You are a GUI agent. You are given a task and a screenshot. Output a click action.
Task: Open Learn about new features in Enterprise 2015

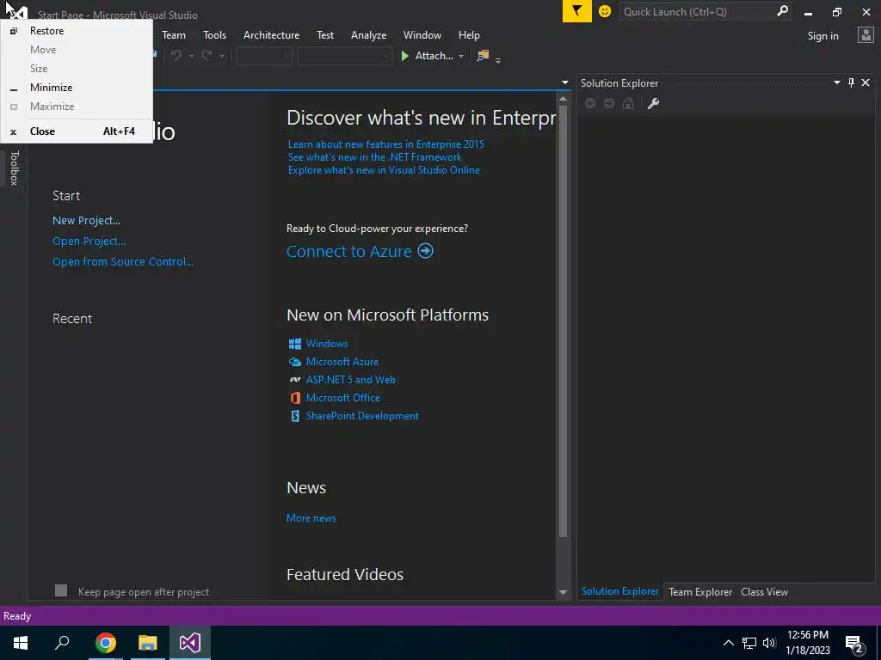386,144
